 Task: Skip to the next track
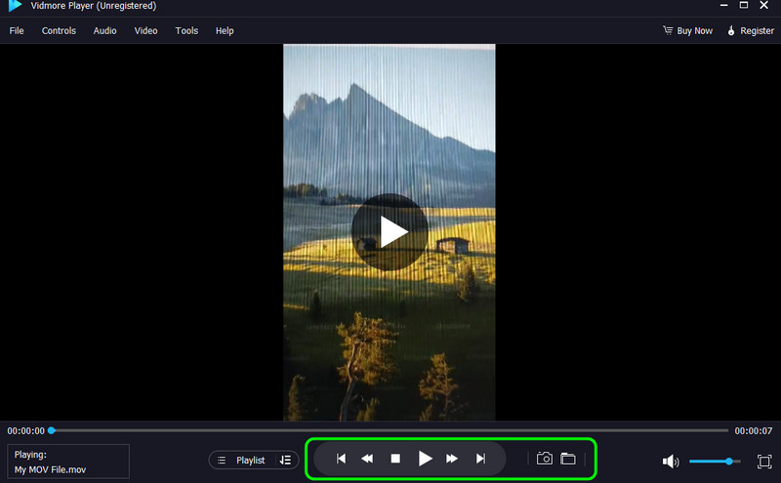(480, 459)
